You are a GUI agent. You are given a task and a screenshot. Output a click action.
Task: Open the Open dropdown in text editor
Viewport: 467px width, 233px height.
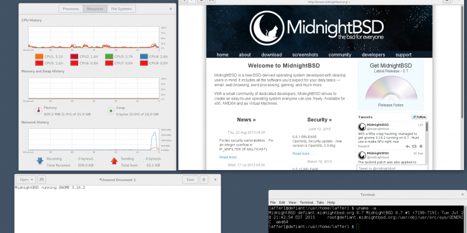tap(26, 179)
